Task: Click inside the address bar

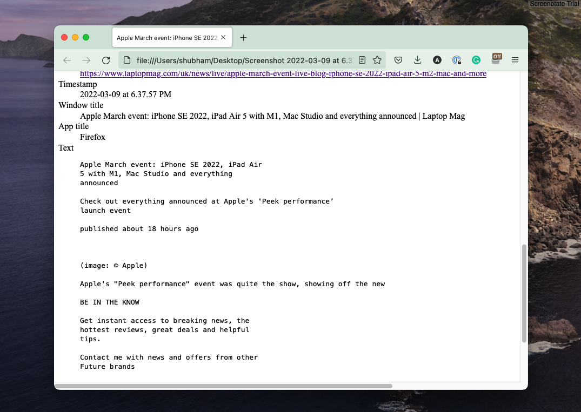Action: tap(243, 60)
